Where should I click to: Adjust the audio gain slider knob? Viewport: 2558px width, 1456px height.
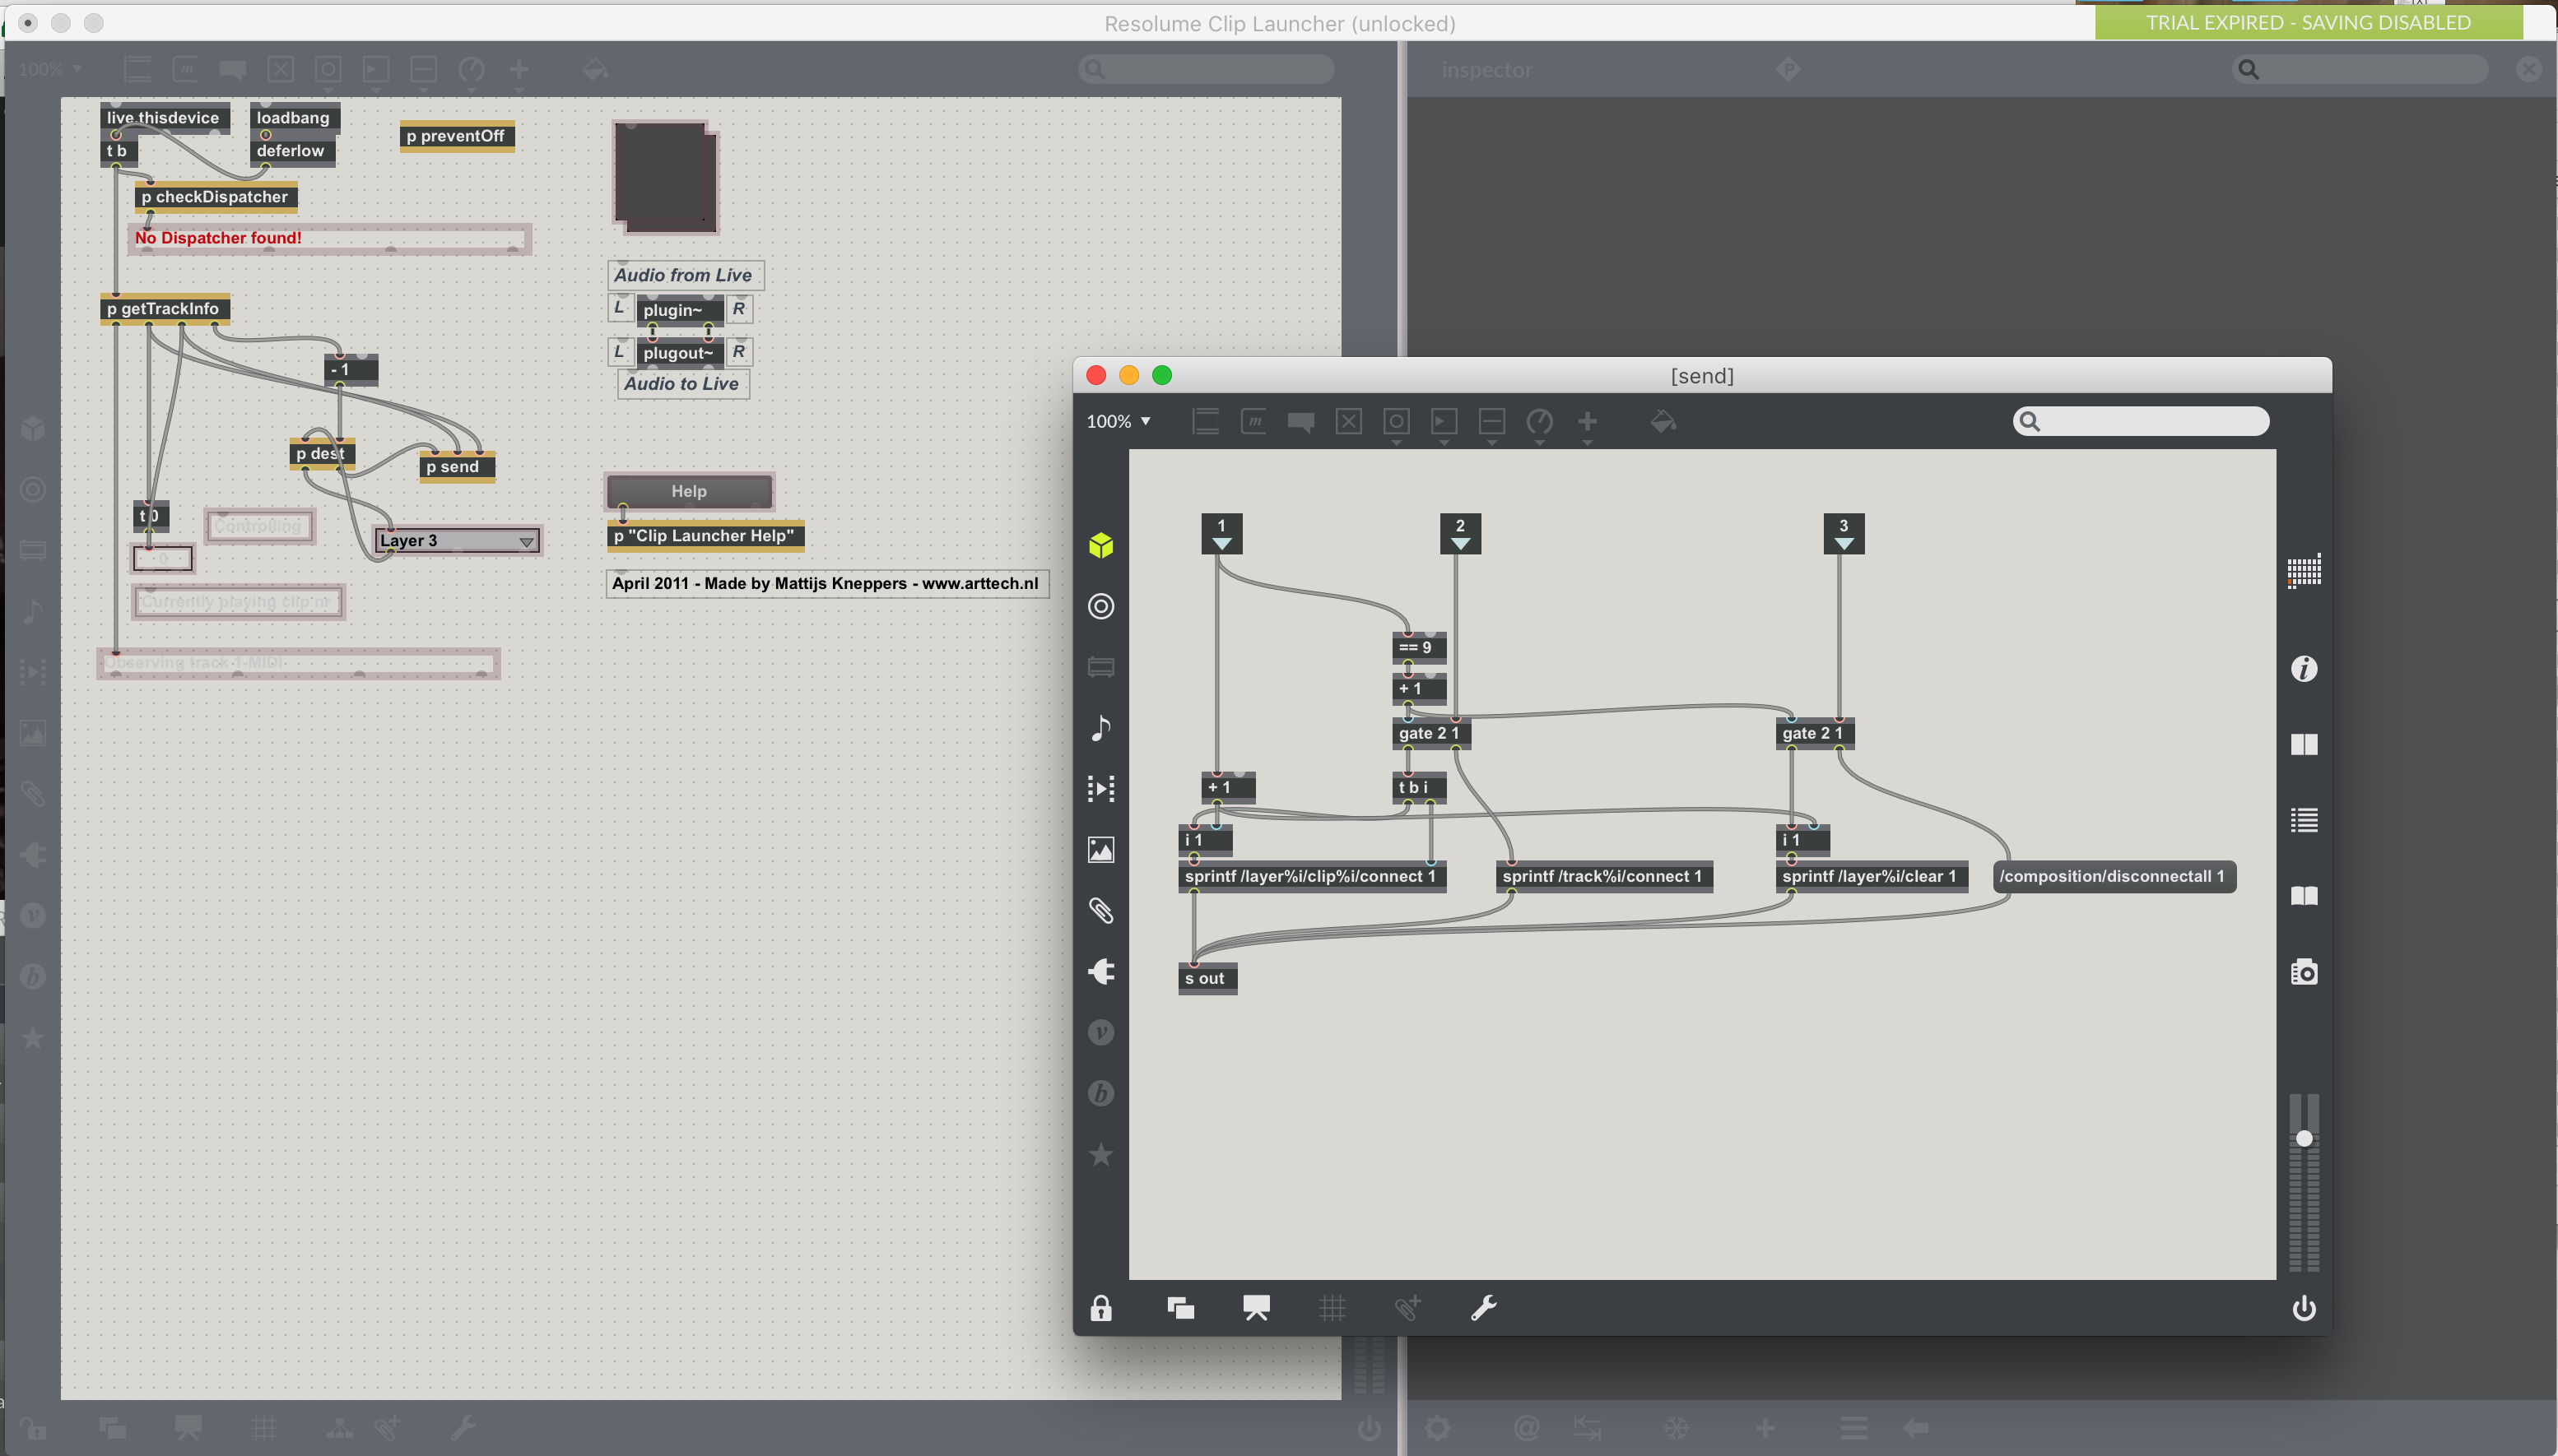[2304, 1139]
